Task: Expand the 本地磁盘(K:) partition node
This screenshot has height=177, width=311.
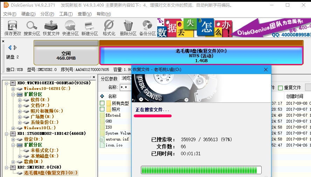Action: click(x=20, y=156)
